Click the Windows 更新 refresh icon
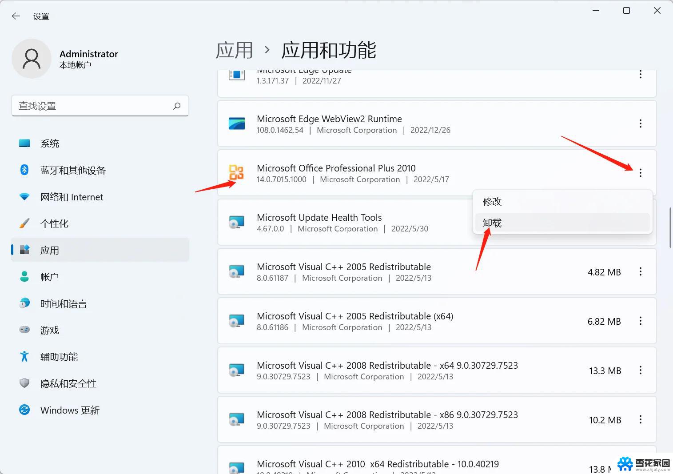This screenshot has height=474, width=673. (x=24, y=410)
